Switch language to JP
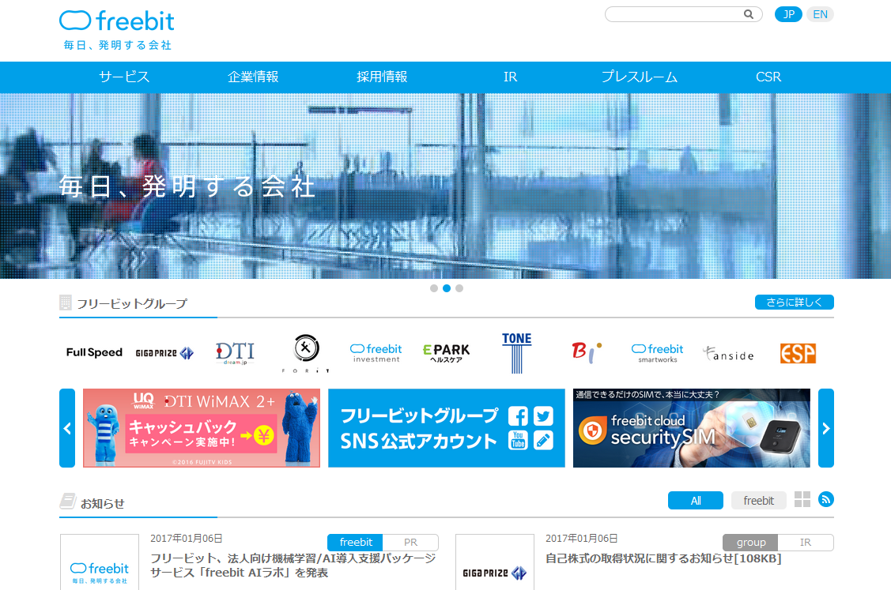 pos(788,14)
